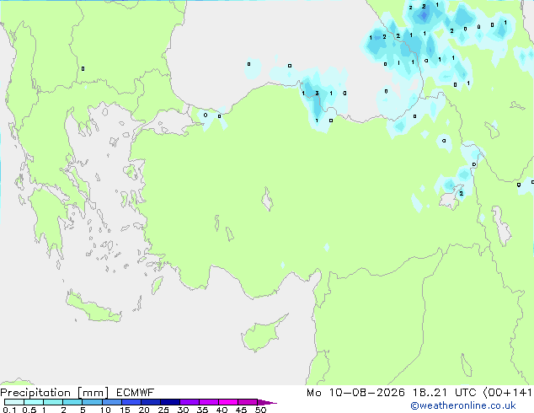Click the 30–35 mm purple legend swatch
This screenshot has width=534, height=413.
[x=190, y=402]
